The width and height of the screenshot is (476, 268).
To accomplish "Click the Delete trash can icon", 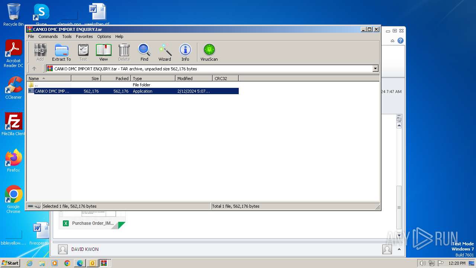I will [x=124, y=52].
